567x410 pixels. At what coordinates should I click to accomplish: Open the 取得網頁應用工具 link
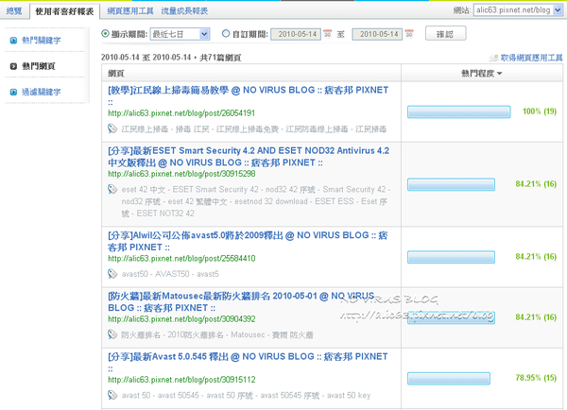pyautogui.click(x=531, y=58)
